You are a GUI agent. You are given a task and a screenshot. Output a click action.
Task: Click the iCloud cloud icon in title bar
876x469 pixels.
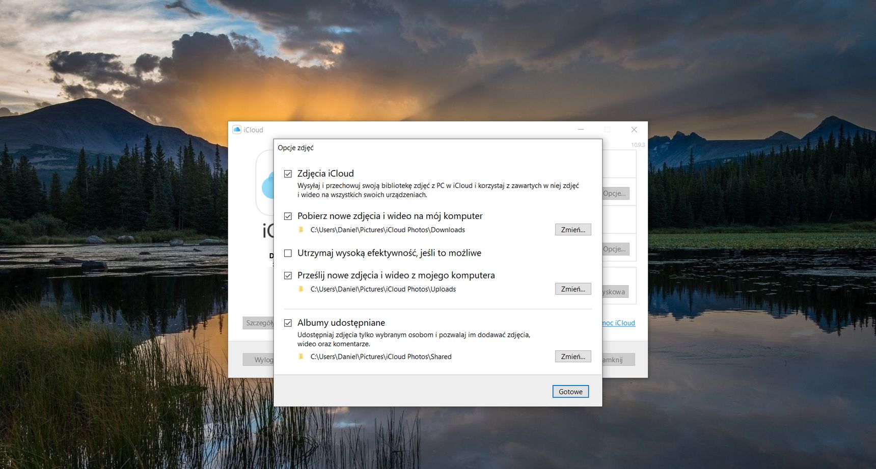236,129
